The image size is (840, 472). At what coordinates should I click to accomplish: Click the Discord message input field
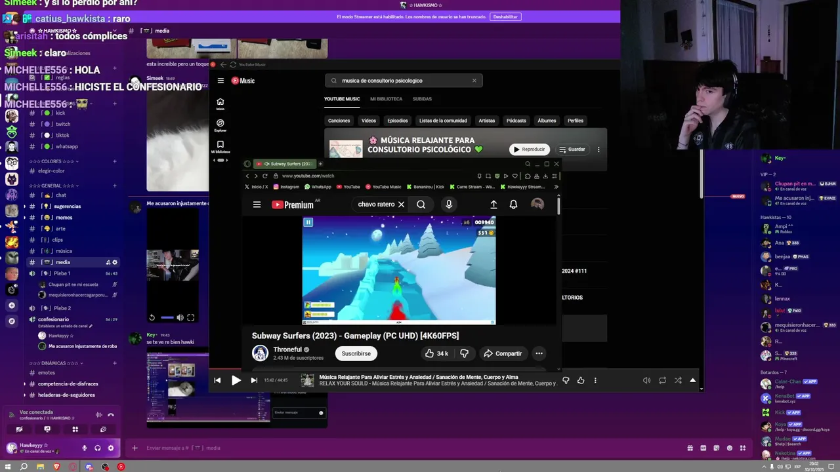[x=407, y=448]
